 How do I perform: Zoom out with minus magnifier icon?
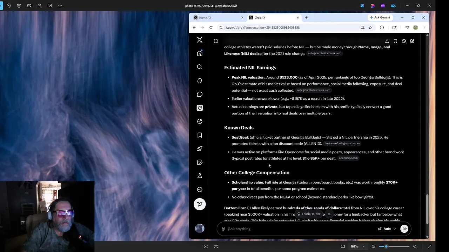click(373, 246)
